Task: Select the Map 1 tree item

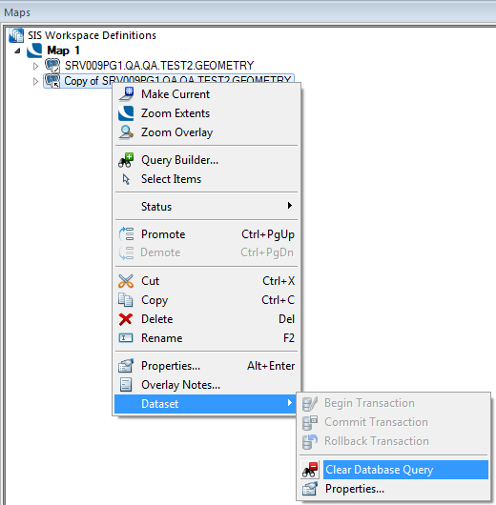Action: 63,50
